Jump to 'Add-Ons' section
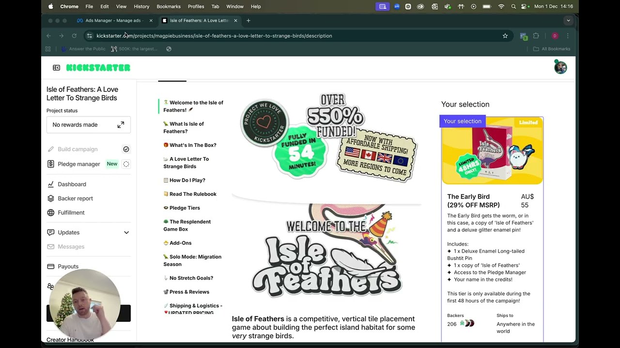 177,243
